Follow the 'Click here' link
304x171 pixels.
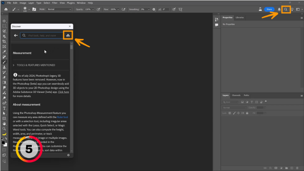pos(63,92)
